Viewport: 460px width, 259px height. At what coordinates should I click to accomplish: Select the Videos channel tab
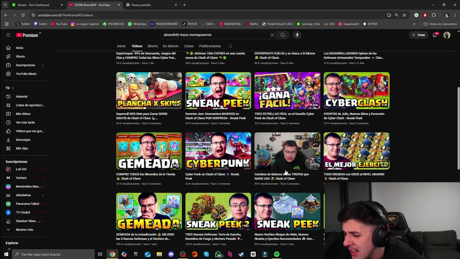pyautogui.click(x=137, y=46)
